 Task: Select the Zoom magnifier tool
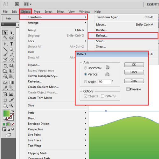point(11,105)
